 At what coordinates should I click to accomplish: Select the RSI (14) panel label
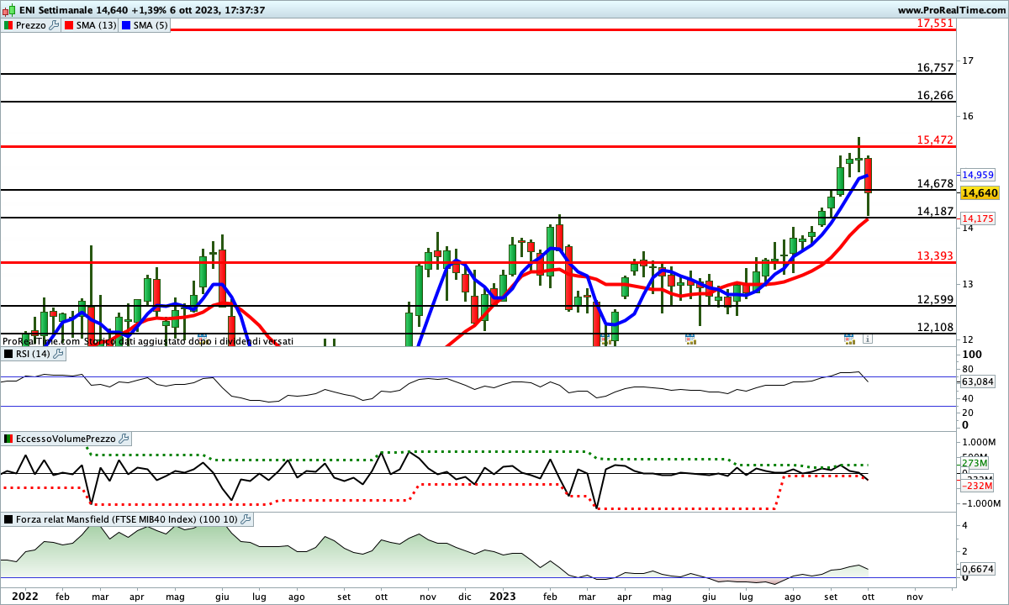(34, 355)
